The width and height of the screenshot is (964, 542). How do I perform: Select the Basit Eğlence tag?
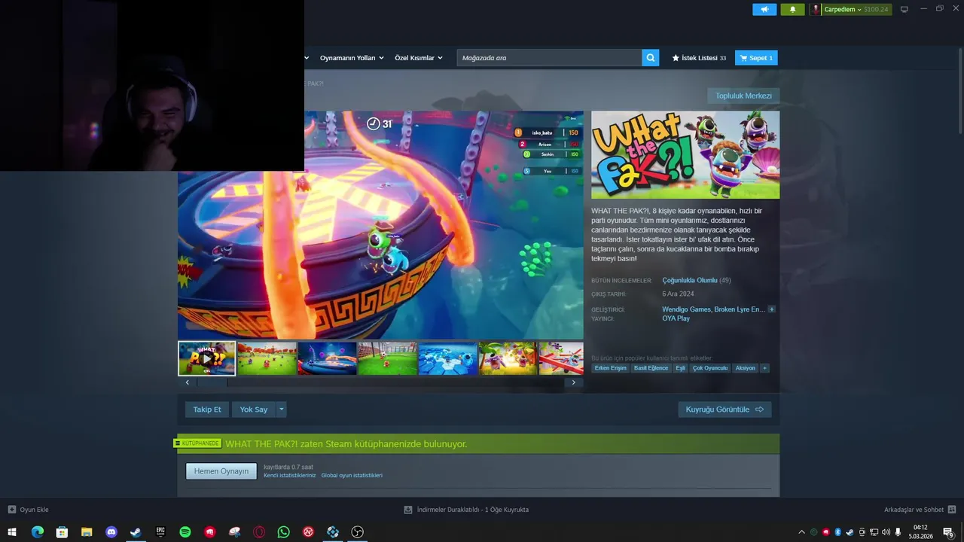point(651,368)
